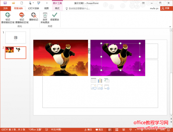173x132 pixels.
Task: Click zoom out minus button
Action: 136,130
